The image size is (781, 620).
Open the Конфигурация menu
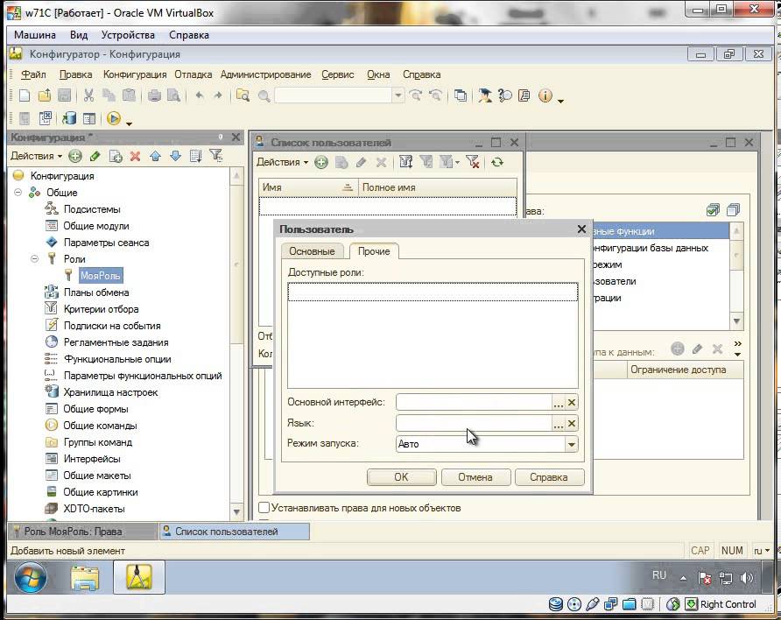[x=135, y=74]
